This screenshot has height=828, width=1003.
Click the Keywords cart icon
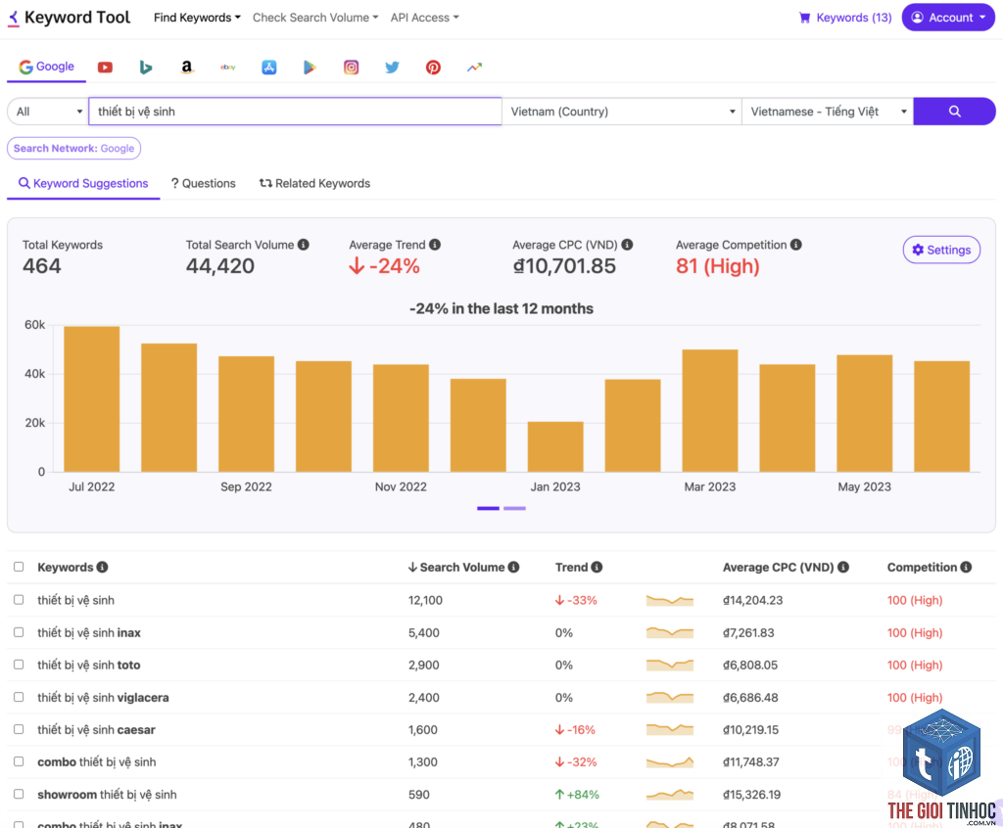pyautogui.click(x=805, y=18)
